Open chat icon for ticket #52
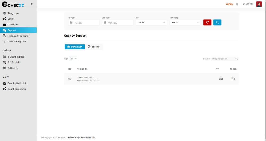The width and height of the screenshot is (266, 141). 233,79
